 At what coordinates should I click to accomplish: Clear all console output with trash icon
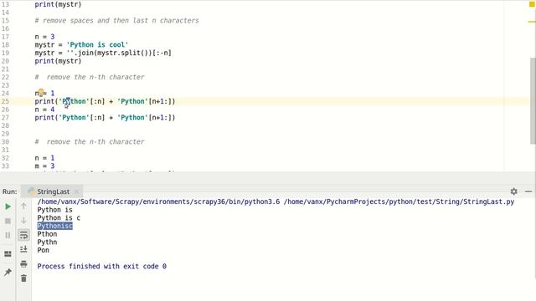pos(23,278)
